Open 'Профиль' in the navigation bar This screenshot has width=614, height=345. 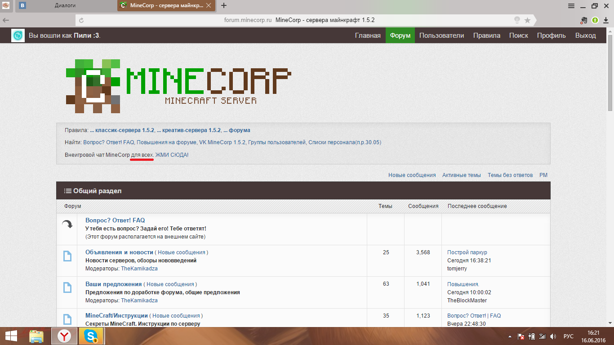pyautogui.click(x=552, y=35)
